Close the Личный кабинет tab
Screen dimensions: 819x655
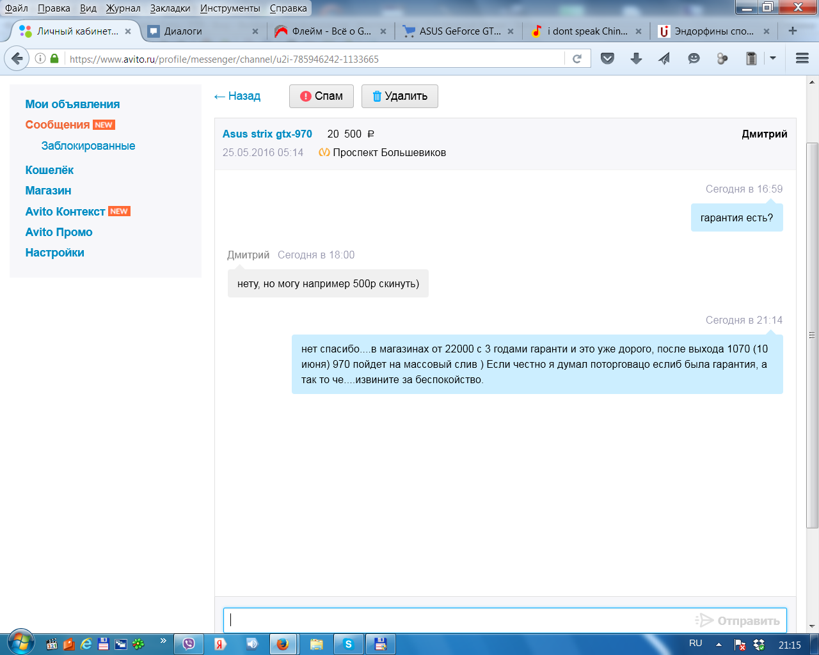(x=128, y=31)
